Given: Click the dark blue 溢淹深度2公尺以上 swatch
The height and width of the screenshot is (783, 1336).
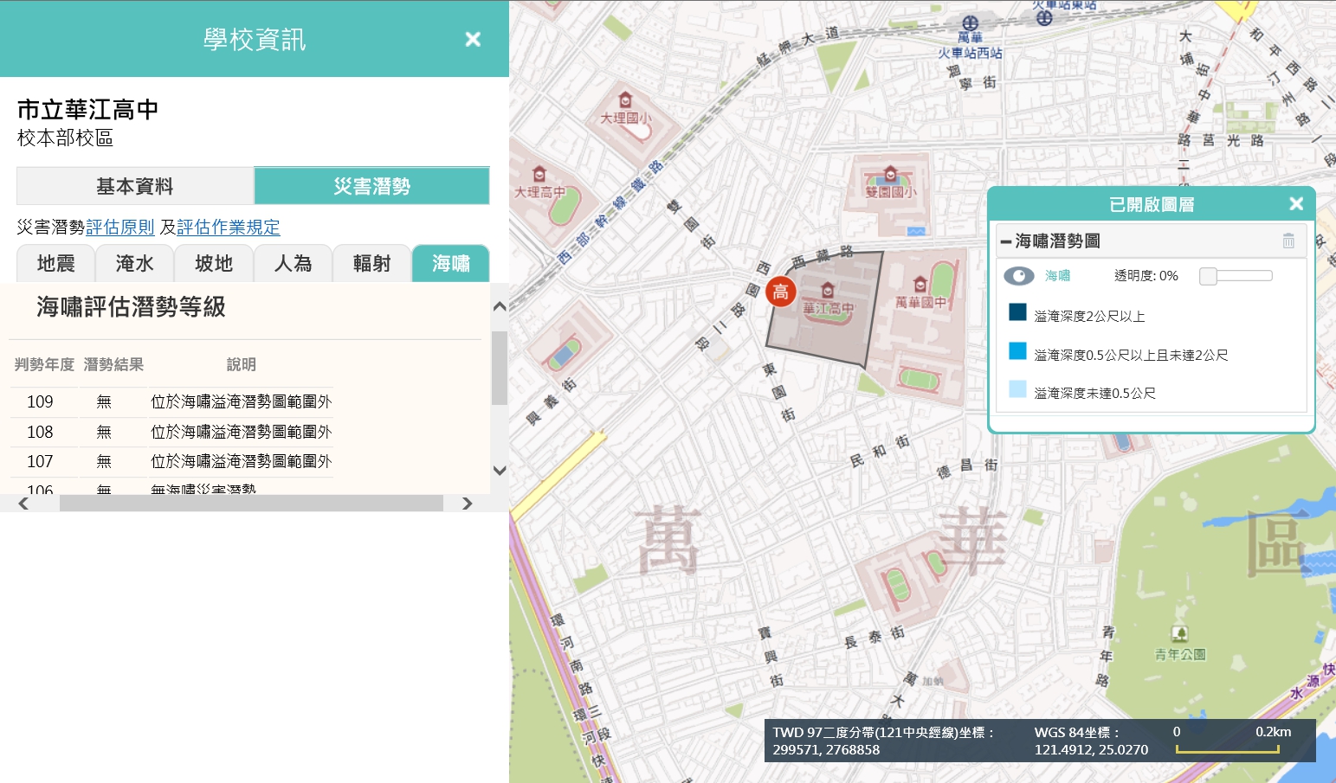Looking at the screenshot, I should [1017, 312].
